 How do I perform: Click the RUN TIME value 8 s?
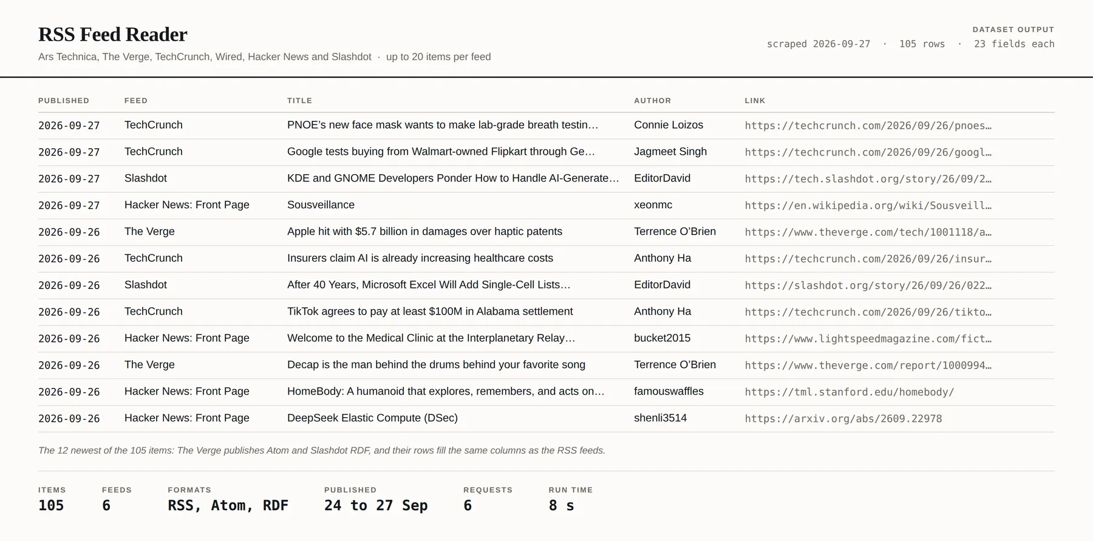[561, 506]
